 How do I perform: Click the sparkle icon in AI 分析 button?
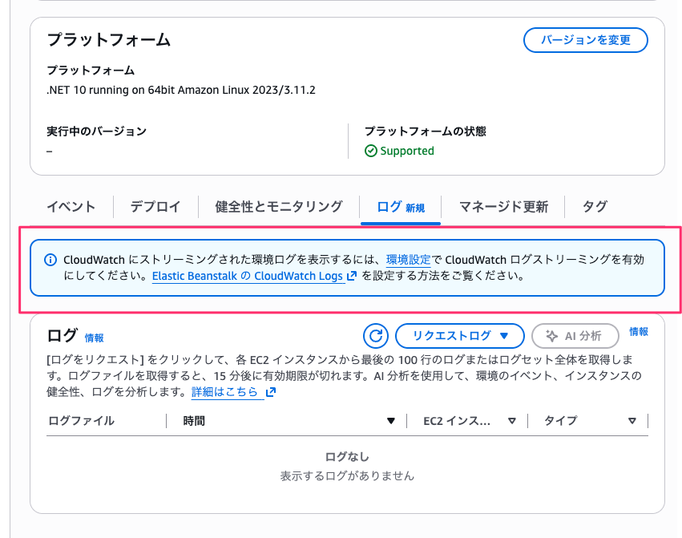(551, 336)
